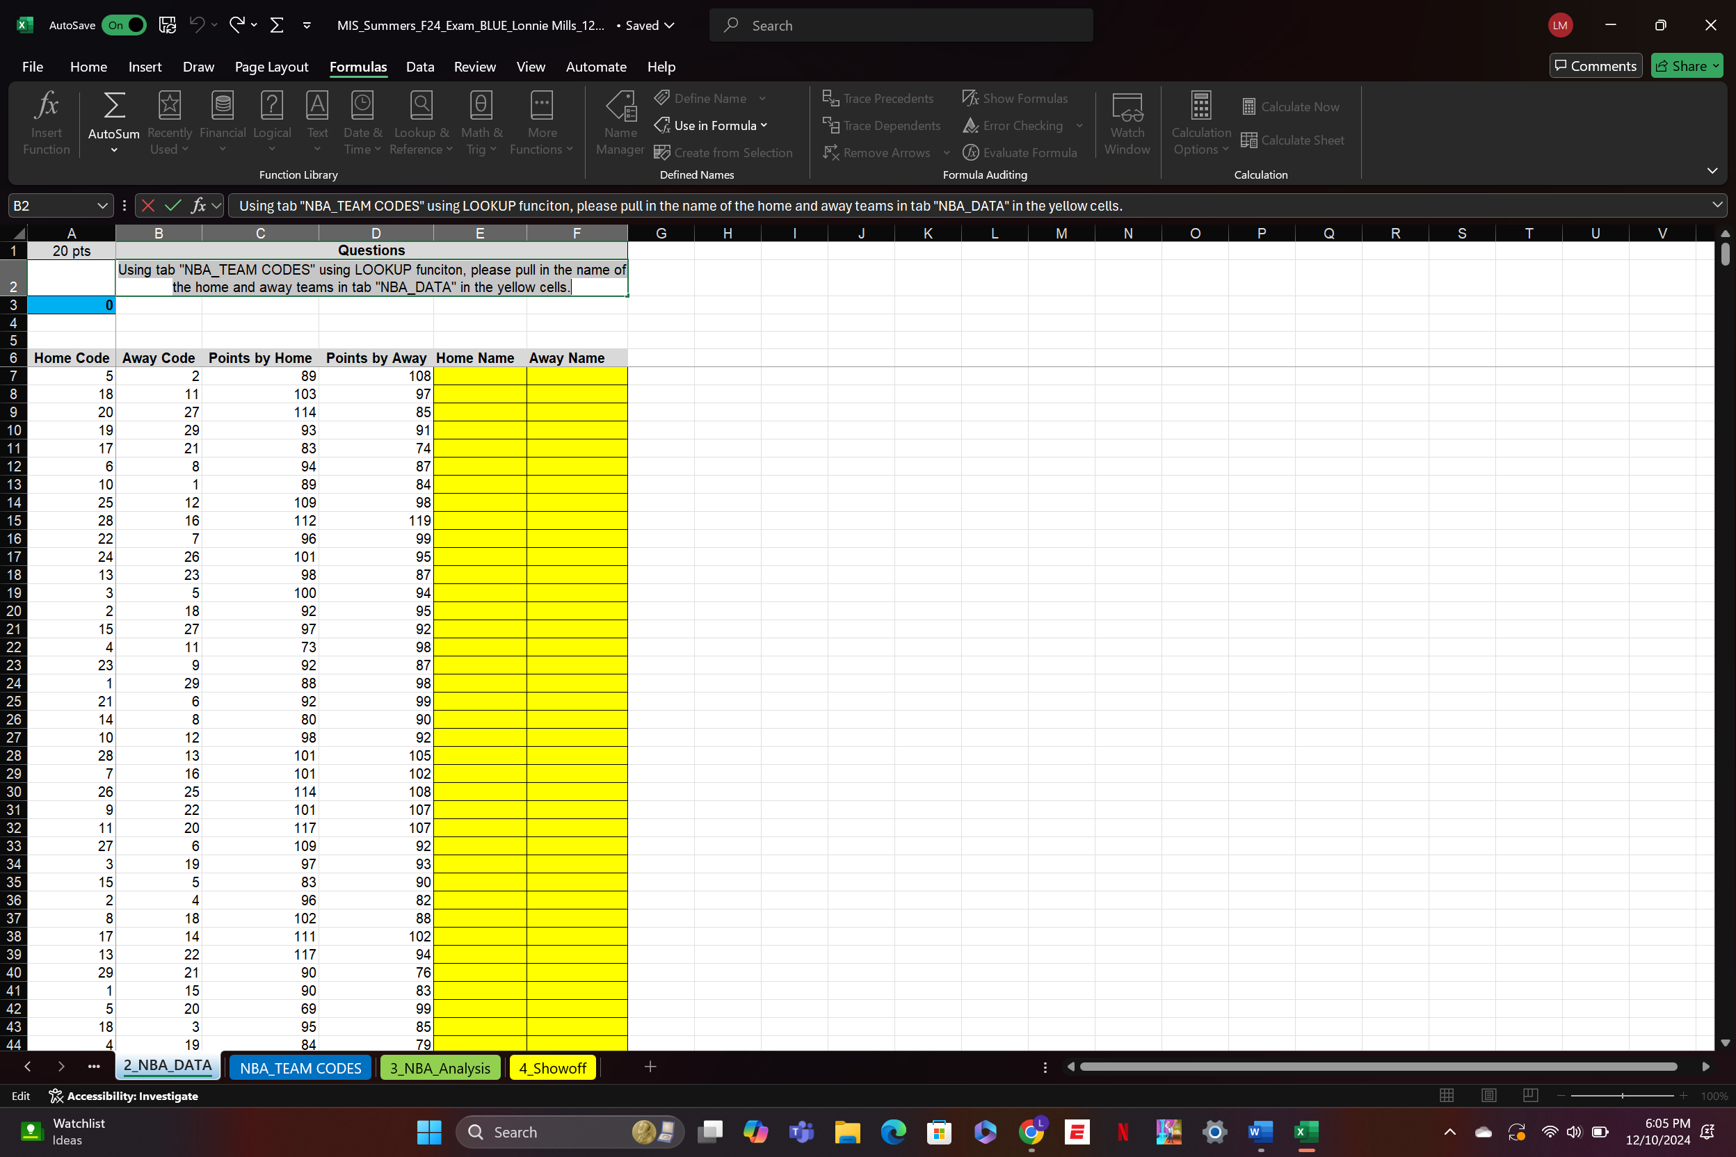Click the formula bar cancel X icon
The width and height of the screenshot is (1736, 1157).
click(x=147, y=206)
